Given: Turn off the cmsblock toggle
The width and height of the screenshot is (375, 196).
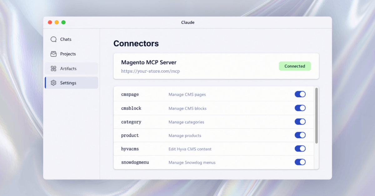Looking at the screenshot, I should click(300, 108).
